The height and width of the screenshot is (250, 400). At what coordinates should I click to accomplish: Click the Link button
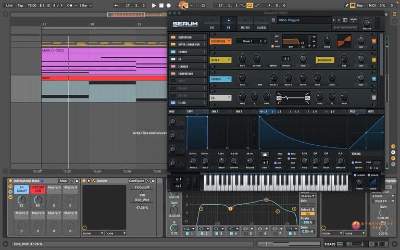(9, 5)
